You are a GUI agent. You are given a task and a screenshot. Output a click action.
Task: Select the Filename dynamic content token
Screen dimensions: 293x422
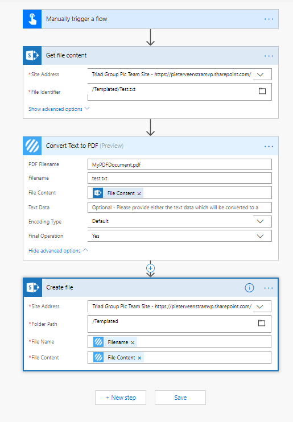coord(115,342)
